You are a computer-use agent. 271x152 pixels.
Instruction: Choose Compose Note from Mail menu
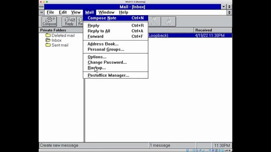pyautogui.click(x=116, y=18)
